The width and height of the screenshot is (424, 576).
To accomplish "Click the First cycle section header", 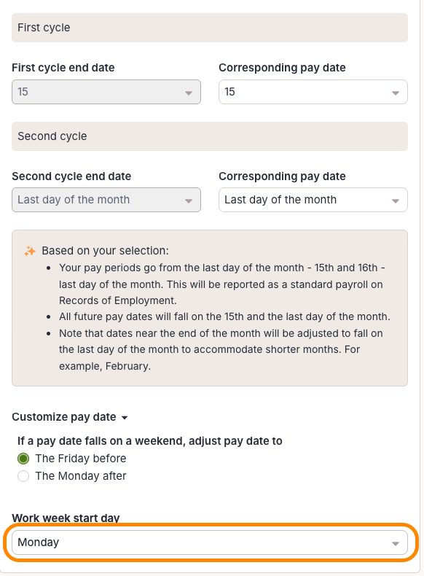I will coord(210,28).
